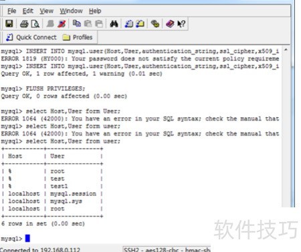
Task: Open a New Terminal Window via toolbar icon
Action: 129,24
